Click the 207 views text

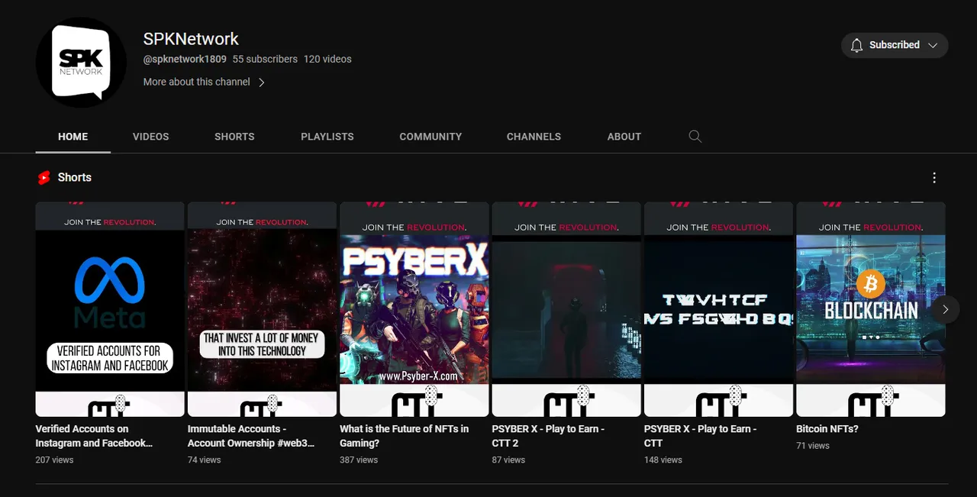pyautogui.click(x=55, y=460)
